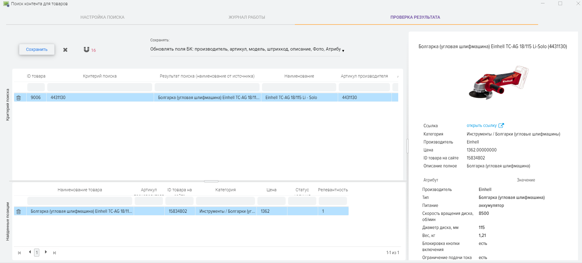The width and height of the screenshot is (582, 263).
Task: Click the Цена value 1362.00000000
Action: (482, 150)
